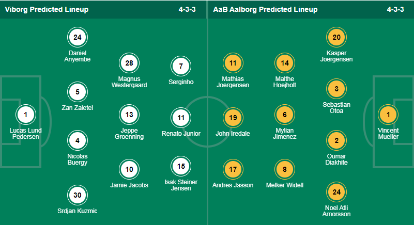Click the Oumar Diakhite name label
The height and width of the screenshot is (225, 414).
point(336,159)
